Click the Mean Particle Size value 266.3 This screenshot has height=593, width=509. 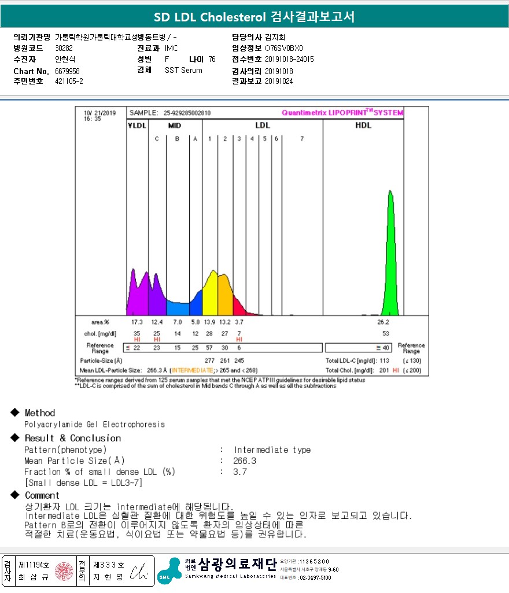coord(245,461)
